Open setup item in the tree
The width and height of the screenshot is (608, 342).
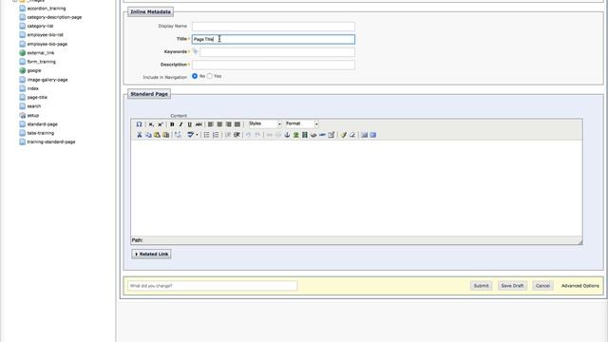pos(33,116)
